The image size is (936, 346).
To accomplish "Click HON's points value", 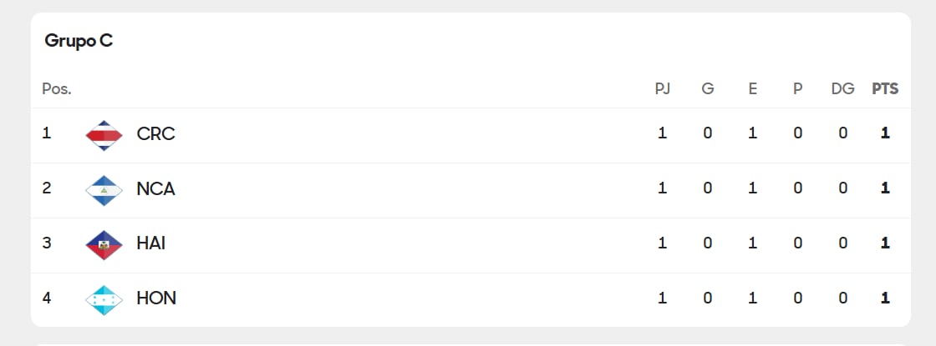I will click(x=885, y=298).
